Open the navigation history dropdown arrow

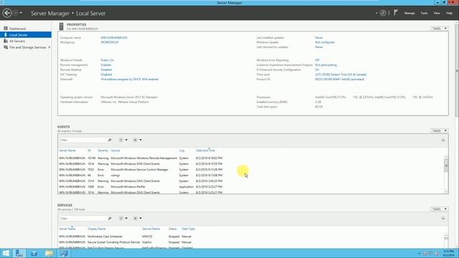pos(21,13)
